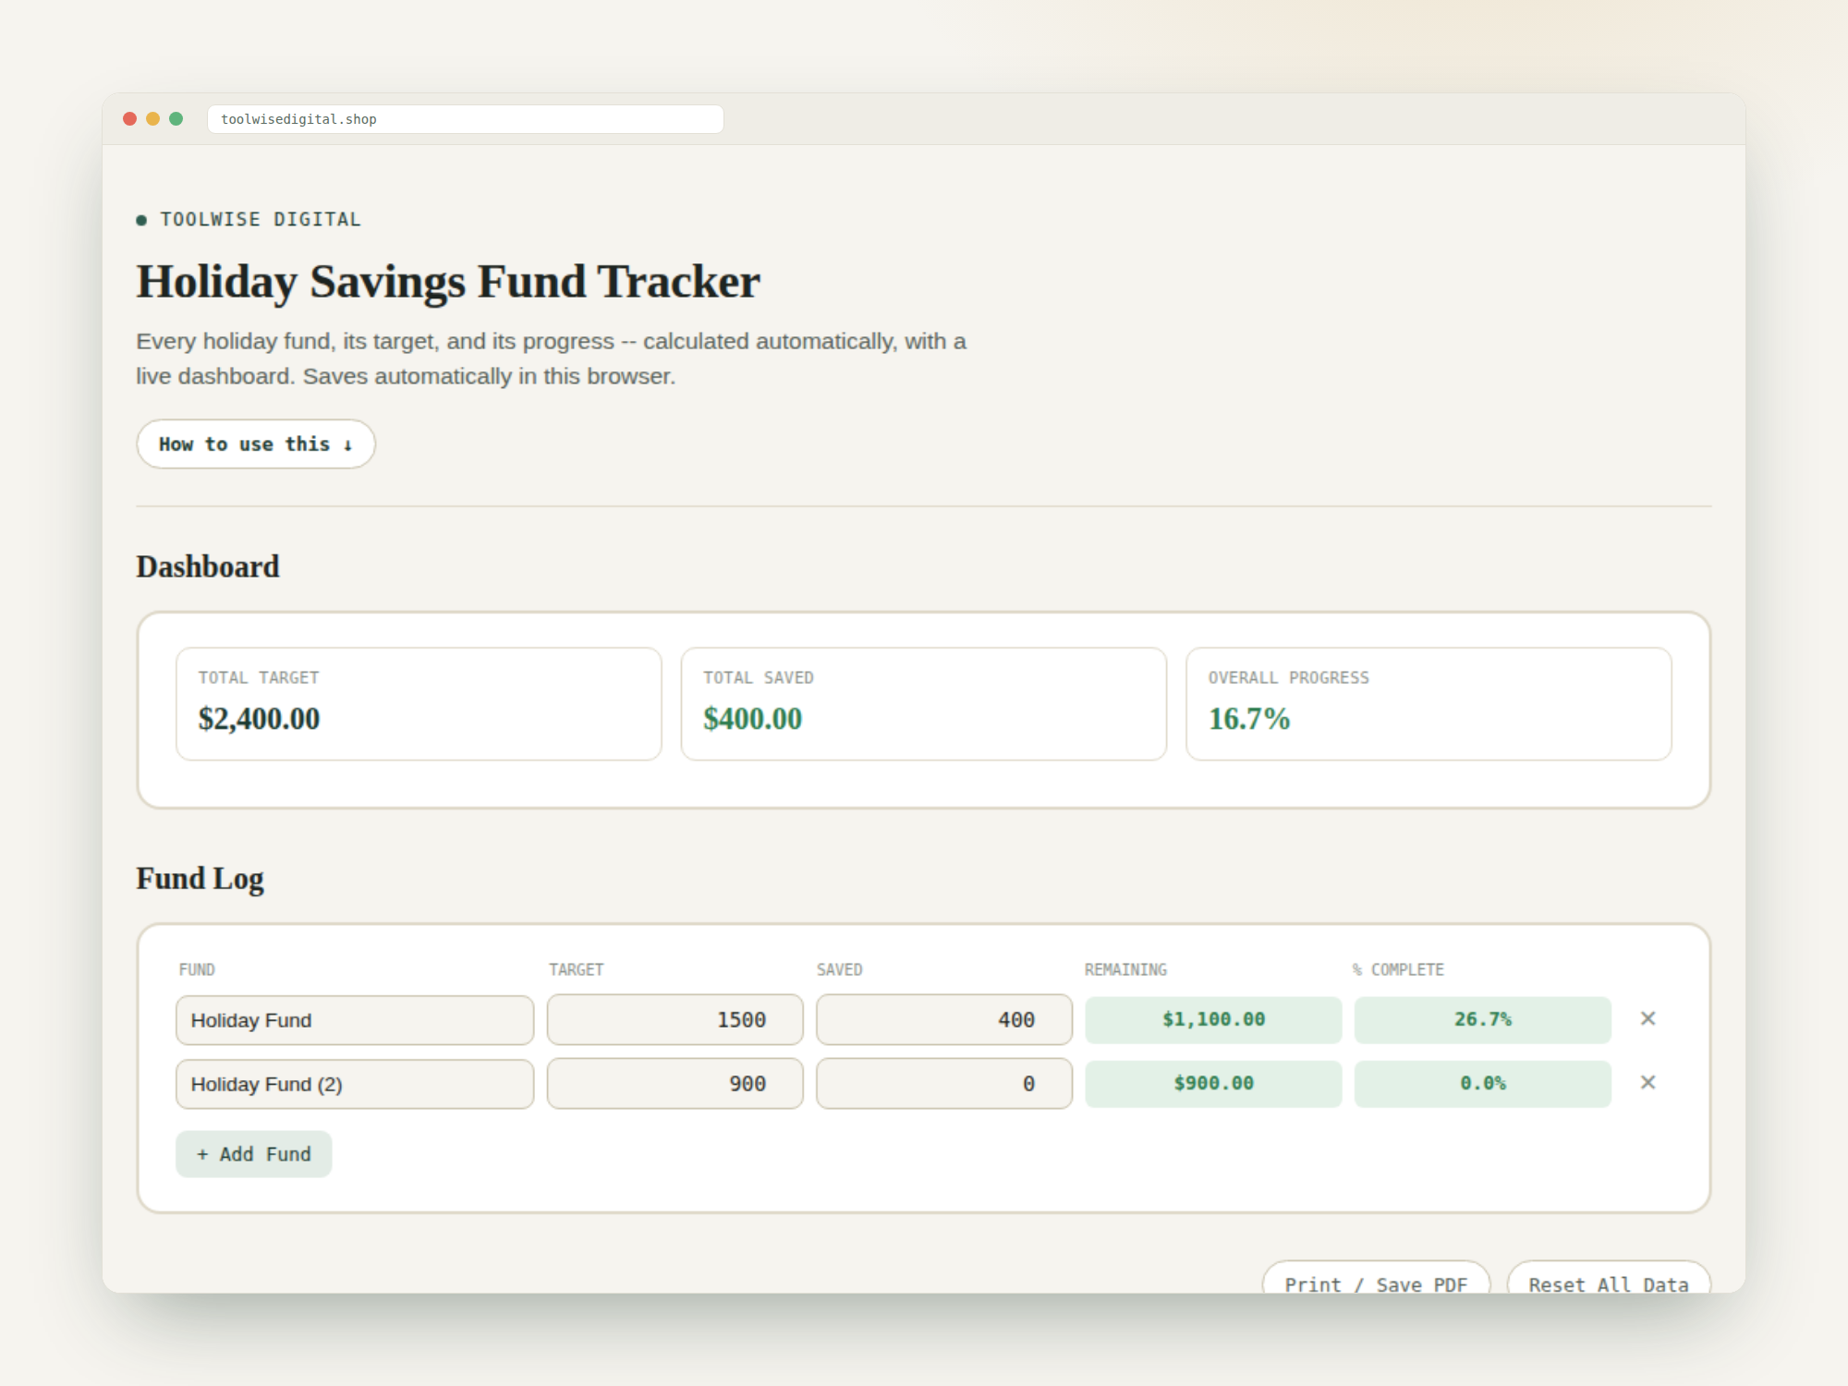
Task: Click the TARGET column header
Action: (576, 969)
